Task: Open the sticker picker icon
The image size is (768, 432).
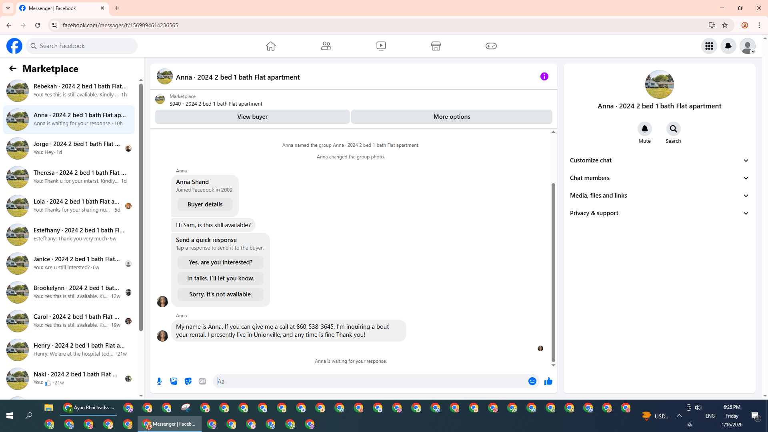Action: pos(188,381)
